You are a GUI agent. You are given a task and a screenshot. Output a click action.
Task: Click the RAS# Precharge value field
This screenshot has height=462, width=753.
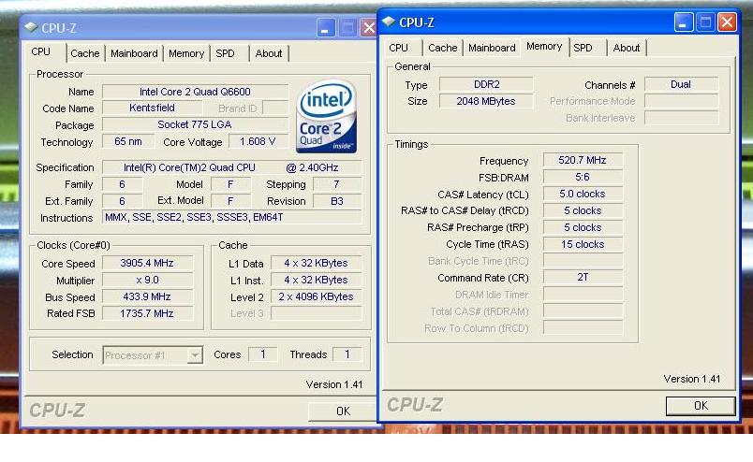tap(583, 227)
